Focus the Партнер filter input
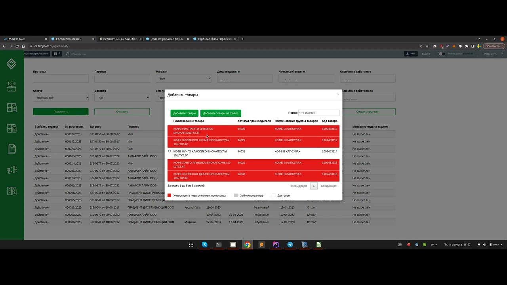 pyautogui.click(x=122, y=79)
